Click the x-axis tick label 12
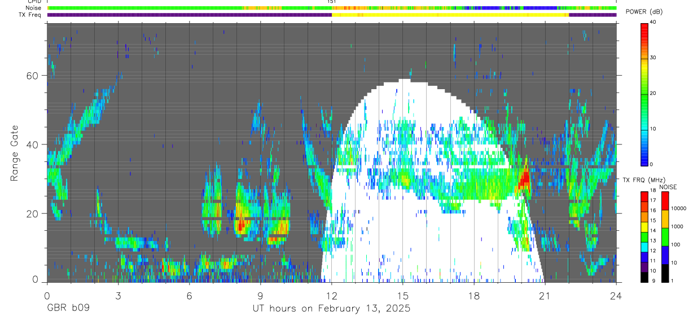This screenshot has width=693, height=320. pyautogui.click(x=331, y=295)
